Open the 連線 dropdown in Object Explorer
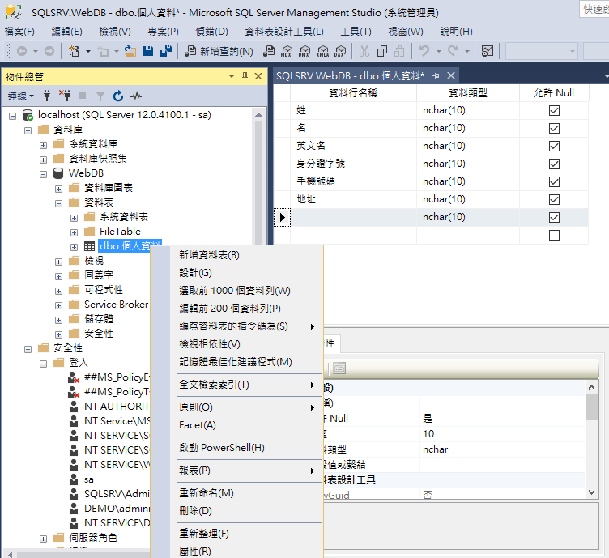This screenshot has height=558, width=609. coord(20,96)
